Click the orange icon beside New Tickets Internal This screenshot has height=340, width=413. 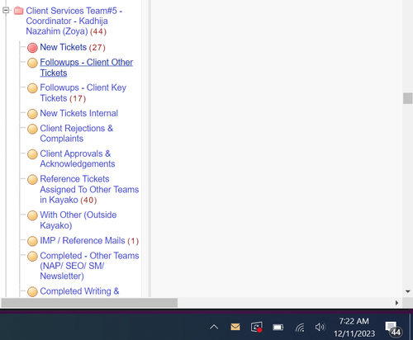[x=32, y=114]
